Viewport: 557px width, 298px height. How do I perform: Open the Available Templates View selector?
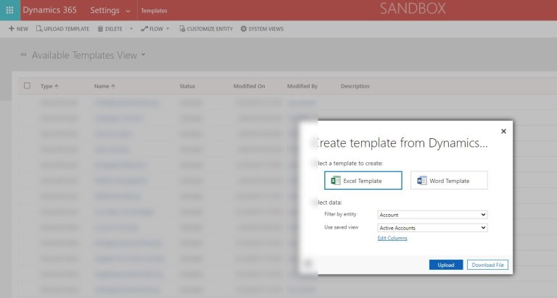tap(88, 55)
